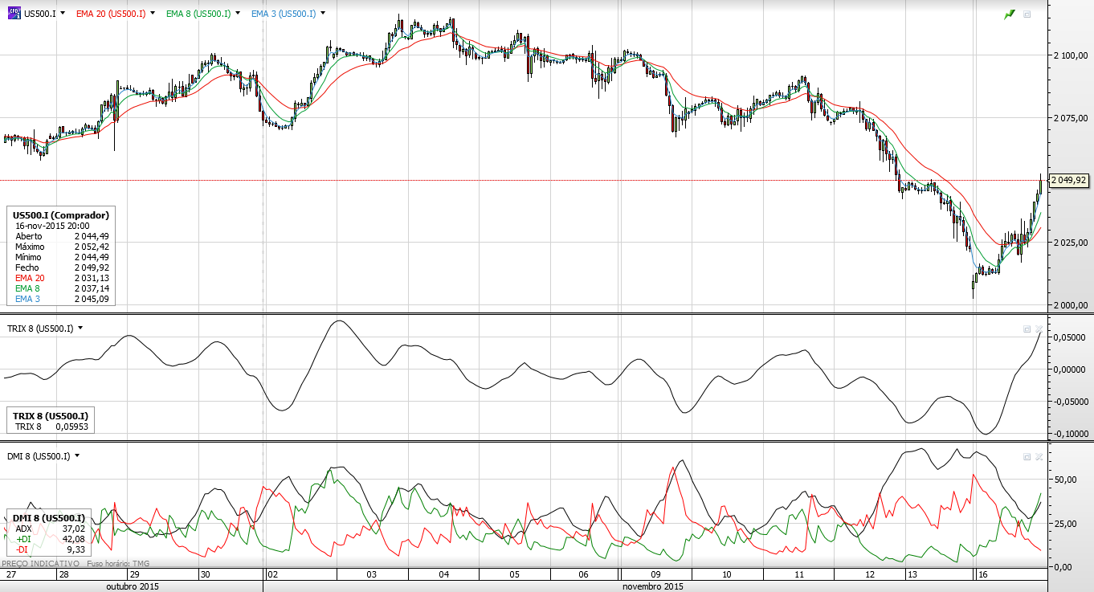Open the EMA 3 (US500.I) dropdown arrow

coord(323,14)
